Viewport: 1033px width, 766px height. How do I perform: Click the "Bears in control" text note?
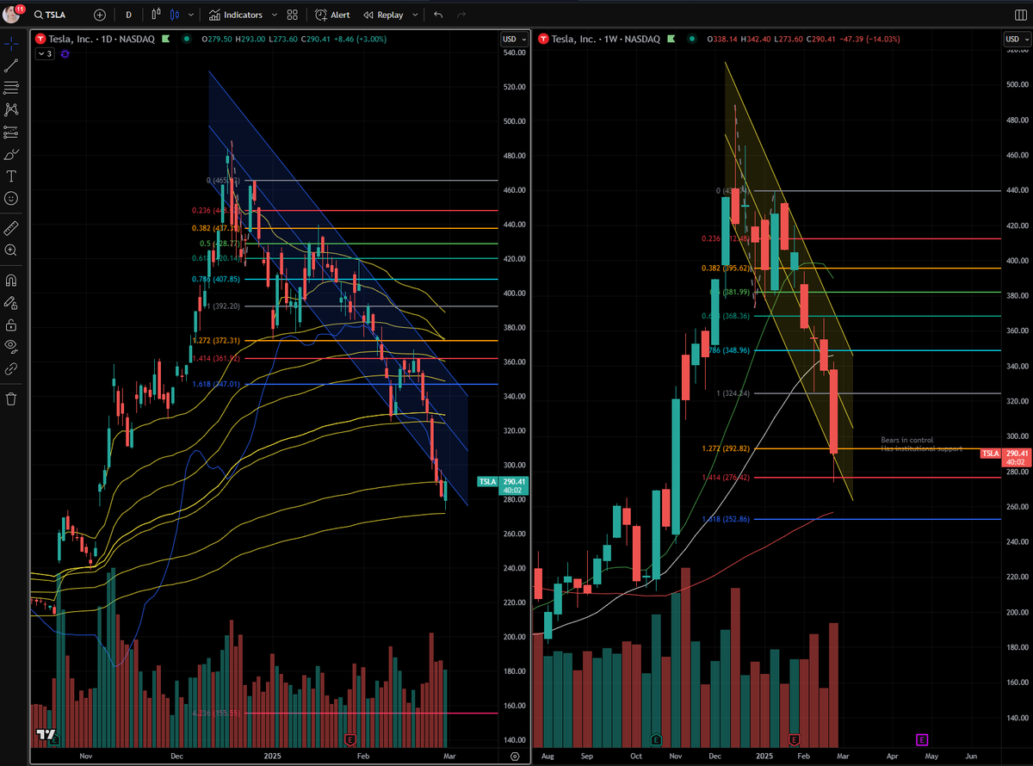click(907, 441)
